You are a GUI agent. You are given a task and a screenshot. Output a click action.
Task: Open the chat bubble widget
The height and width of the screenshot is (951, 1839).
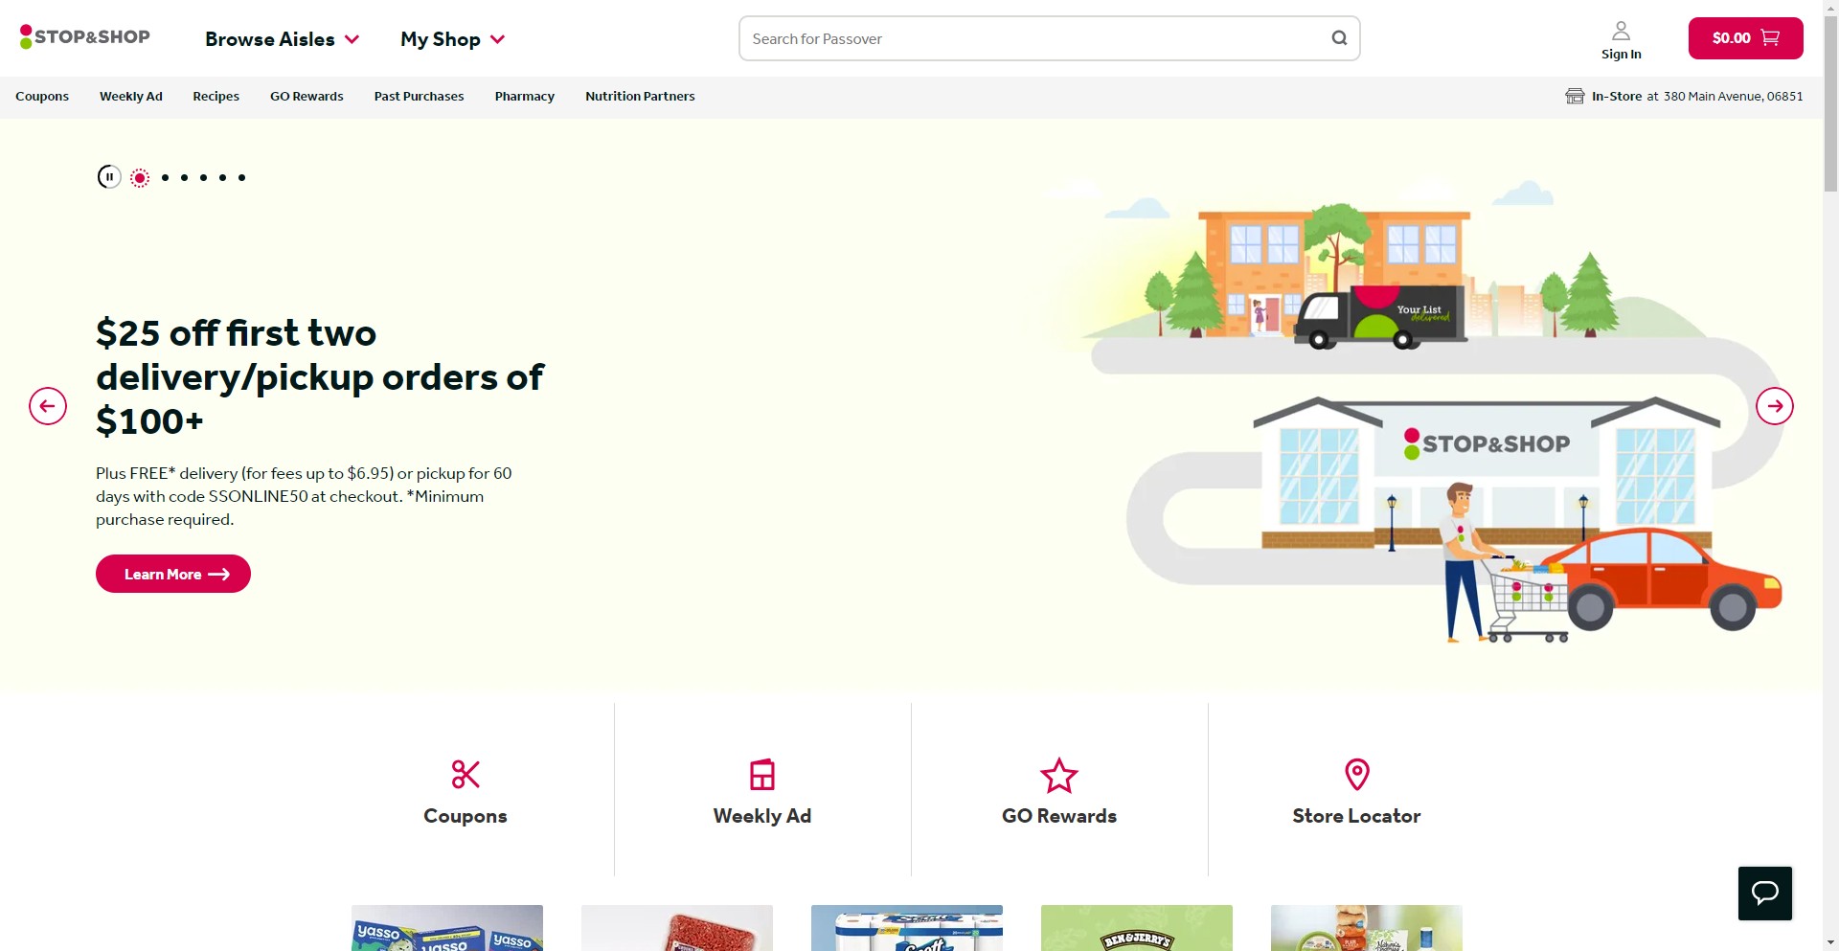1764,893
